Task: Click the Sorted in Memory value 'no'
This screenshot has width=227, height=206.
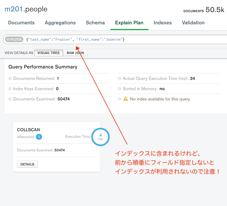Action: click(x=162, y=89)
